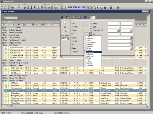Click the play arrow icon in main toolbar
Screen dimensions: 153x114
(18, 8)
